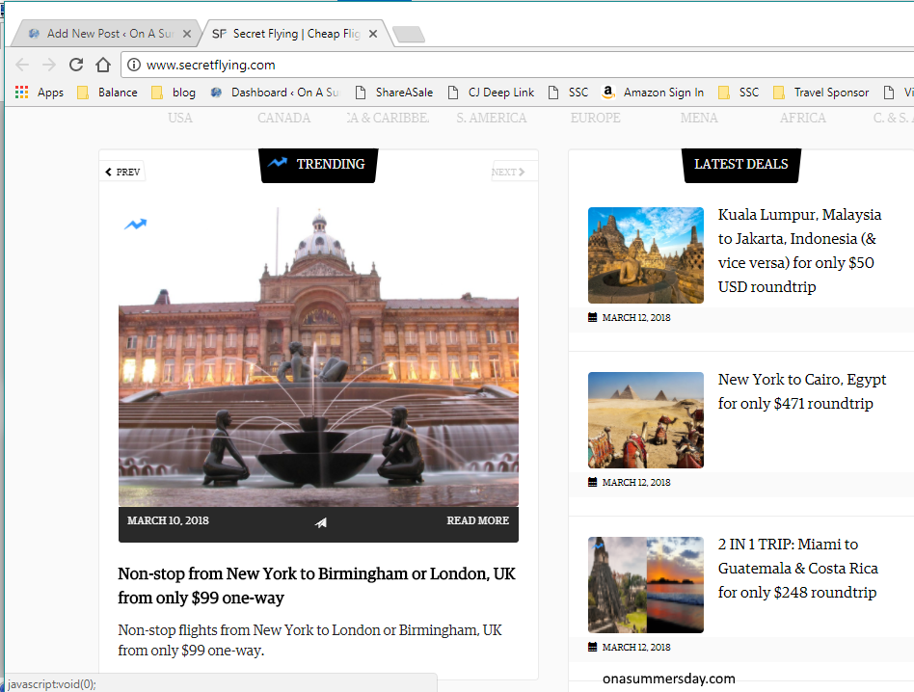Click MARCH 10, 2018 date on trending post

[x=168, y=520]
